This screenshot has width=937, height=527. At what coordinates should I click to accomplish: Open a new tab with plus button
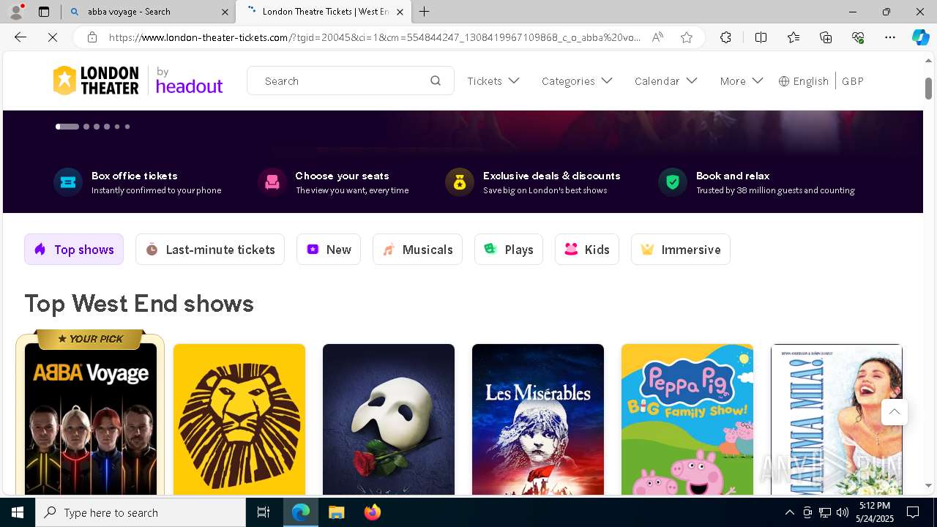(425, 12)
